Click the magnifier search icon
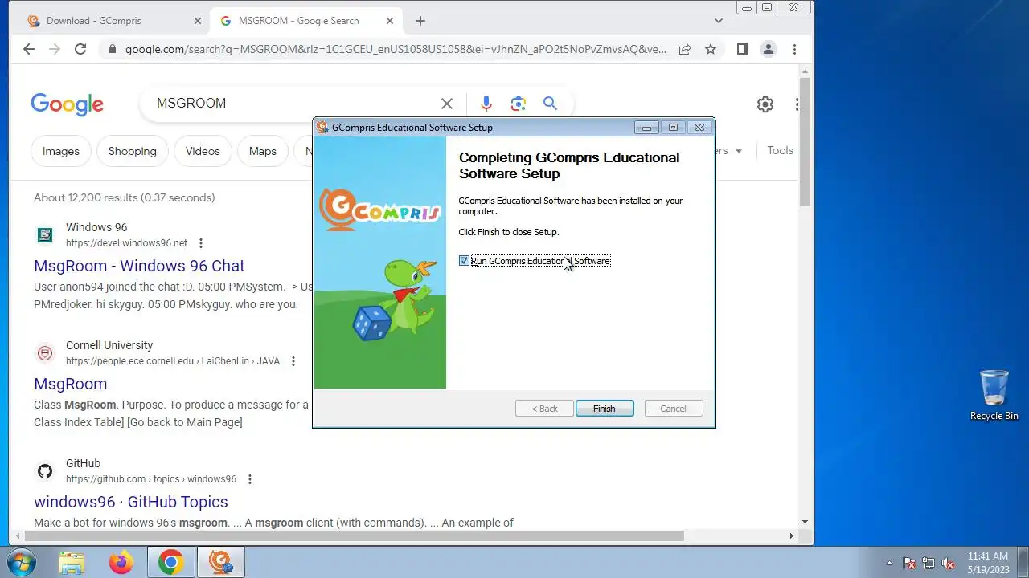The width and height of the screenshot is (1029, 578). (550, 104)
